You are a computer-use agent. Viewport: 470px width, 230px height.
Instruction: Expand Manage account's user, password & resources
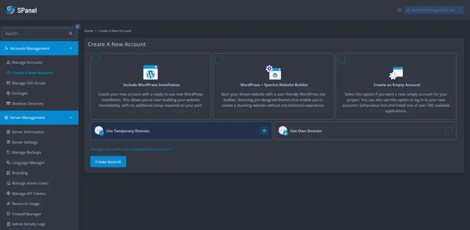point(132,149)
